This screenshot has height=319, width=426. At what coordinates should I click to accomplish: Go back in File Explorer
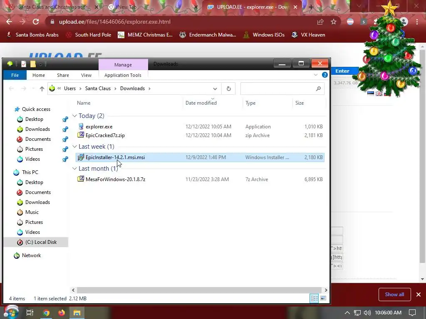[11, 88]
